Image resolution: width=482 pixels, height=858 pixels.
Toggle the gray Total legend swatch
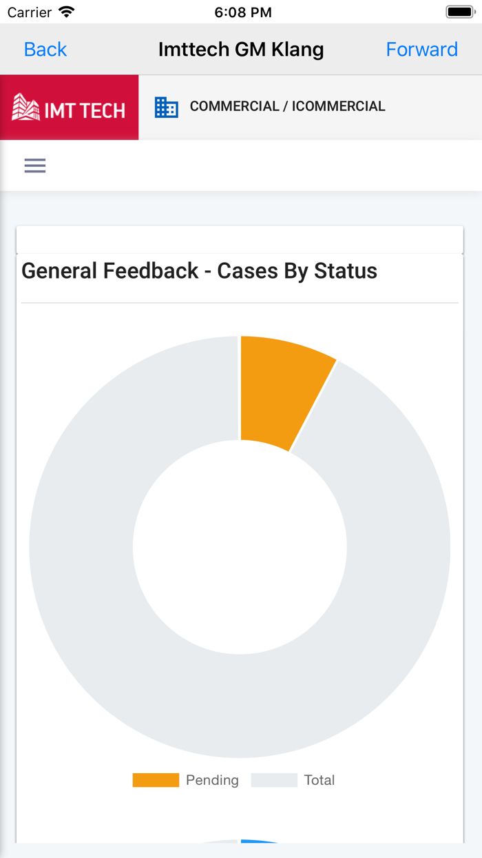[274, 780]
